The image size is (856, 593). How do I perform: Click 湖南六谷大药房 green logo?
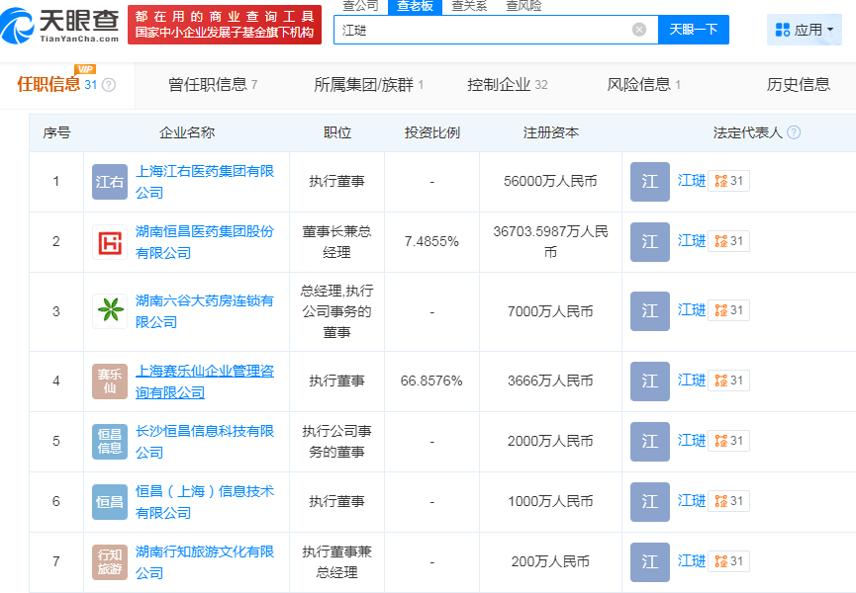pyautogui.click(x=110, y=311)
